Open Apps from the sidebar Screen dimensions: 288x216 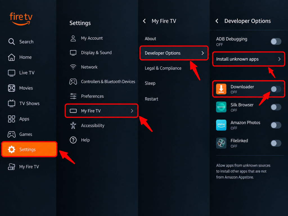[x=24, y=119]
